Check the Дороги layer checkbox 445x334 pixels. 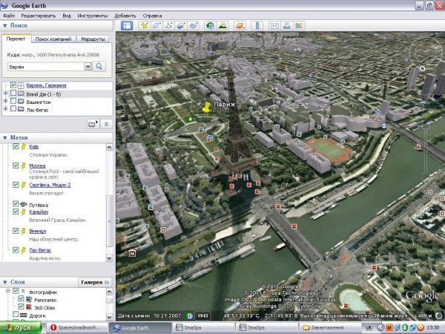[16, 315]
